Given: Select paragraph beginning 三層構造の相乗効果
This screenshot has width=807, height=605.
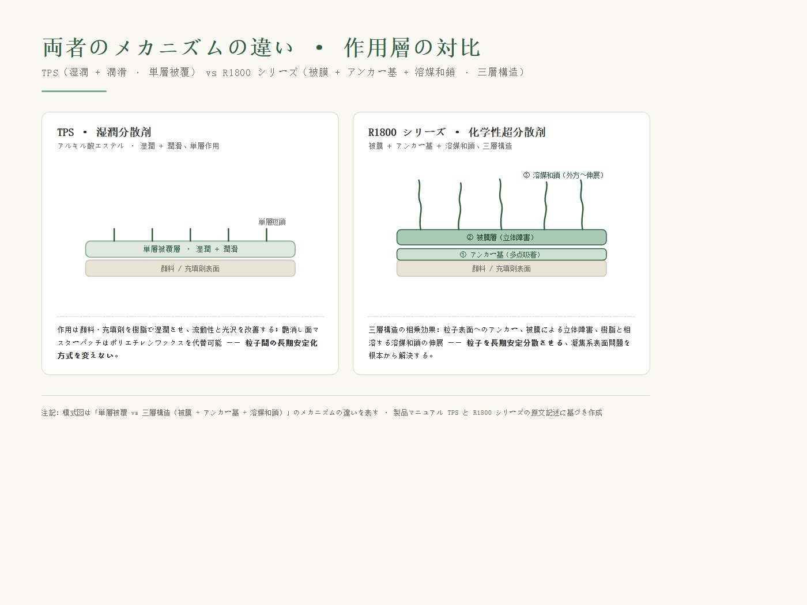Looking at the screenshot, I should pyautogui.click(x=500, y=343).
